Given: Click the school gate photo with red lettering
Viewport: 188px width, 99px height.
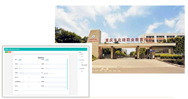Looking at the screenshot, I should (120, 39).
